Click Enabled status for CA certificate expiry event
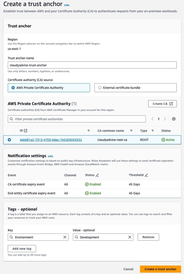This screenshot has width=184, height=274. pos(93,184)
